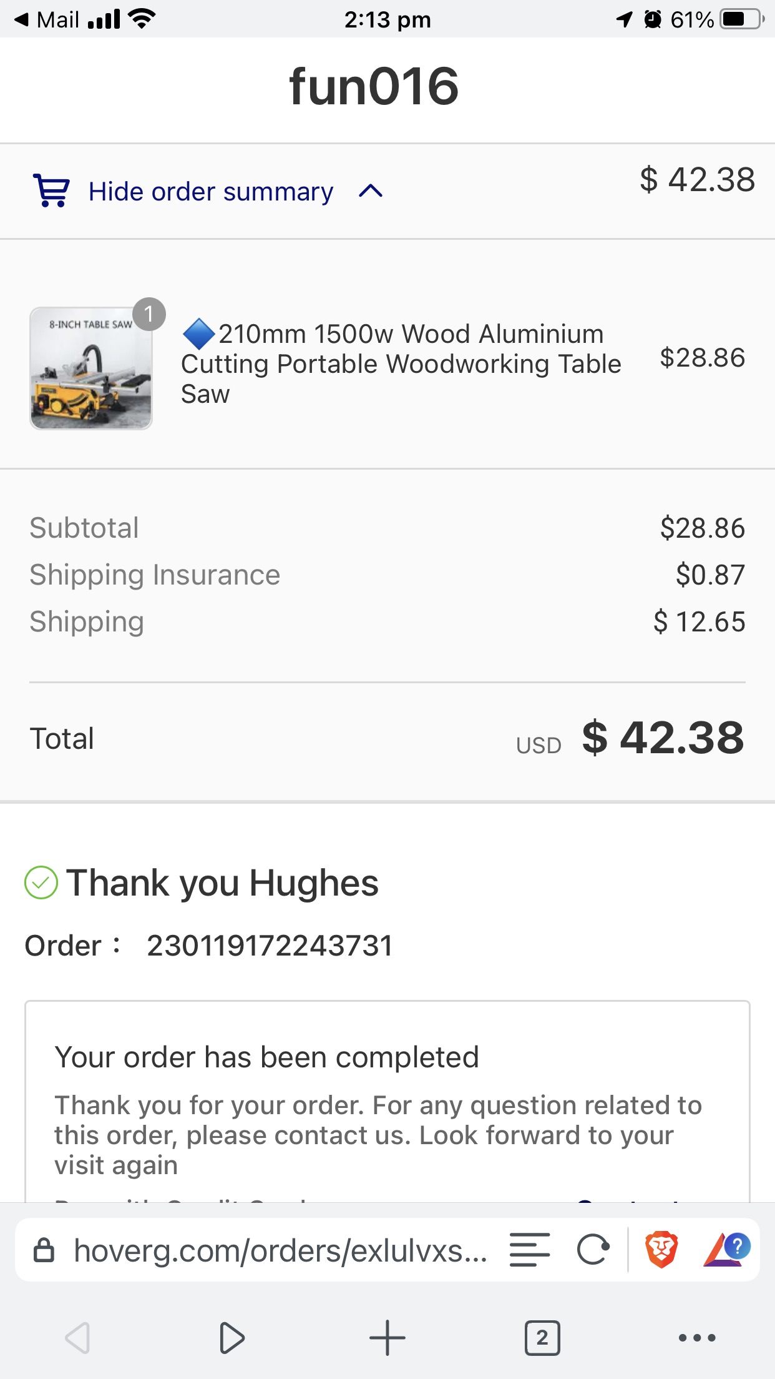Return to Mail app via back arrow
Screen dimensions: 775x1379
(47, 20)
